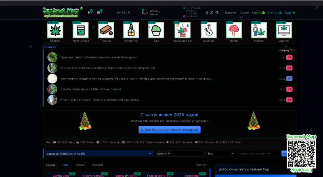Open the Другое category icon
The image size is (323, 177).
pyautogui.click(x=284, y=30)
